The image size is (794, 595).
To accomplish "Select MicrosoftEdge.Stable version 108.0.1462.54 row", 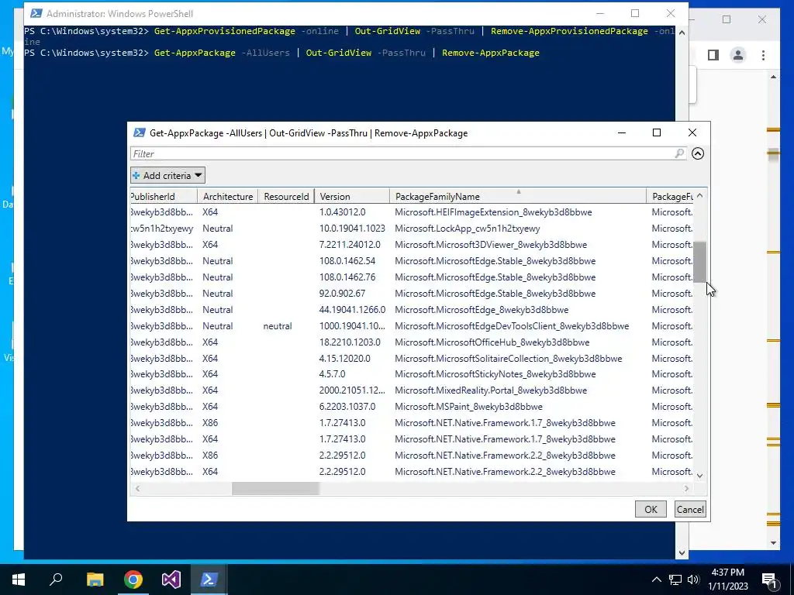I will click(412, 261).
